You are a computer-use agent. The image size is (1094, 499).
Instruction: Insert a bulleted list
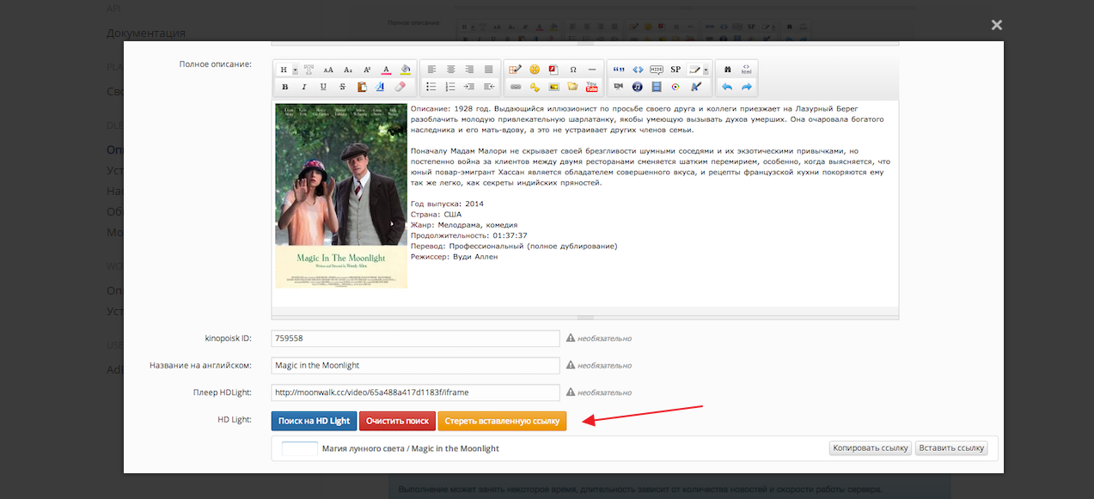pos(431,87)
